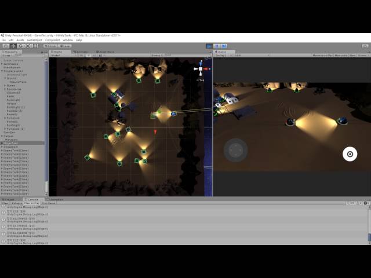This screenshot has width=371, height=278.
Task: Select Managers in Hierarchy
Action: pyautogui.click(x=12, y=140)
